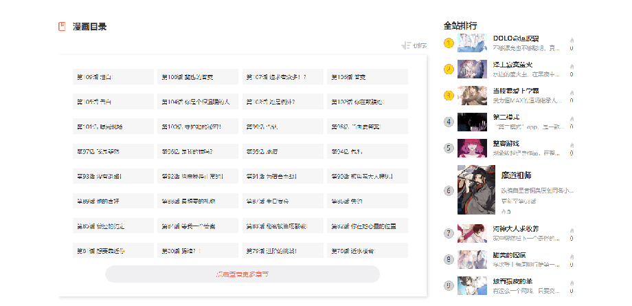Open the 当校霸爱上学霸 title link
This screenshot has width=632, height=306.
tap(516, 91)
